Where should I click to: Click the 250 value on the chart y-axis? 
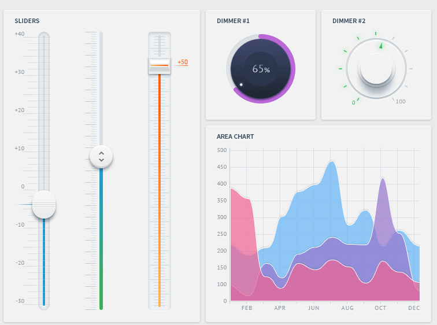[222, 234]
